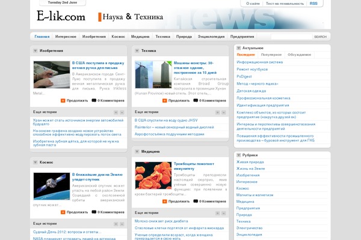Open the Космос navigation item

119,37
